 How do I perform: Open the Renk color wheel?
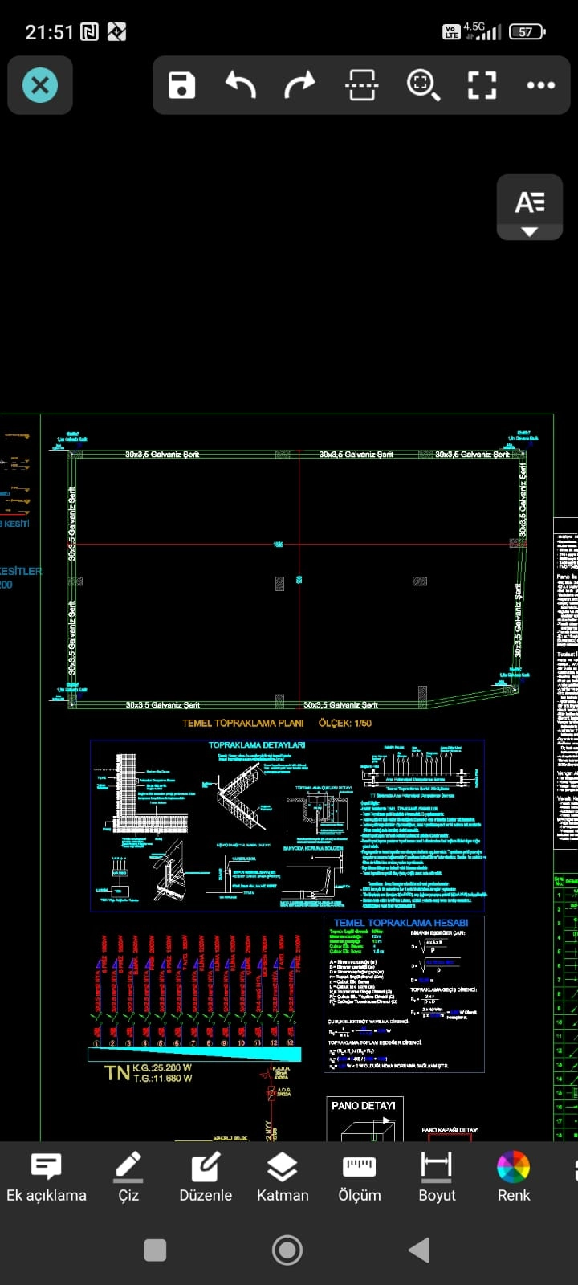tap(514, 1177)
